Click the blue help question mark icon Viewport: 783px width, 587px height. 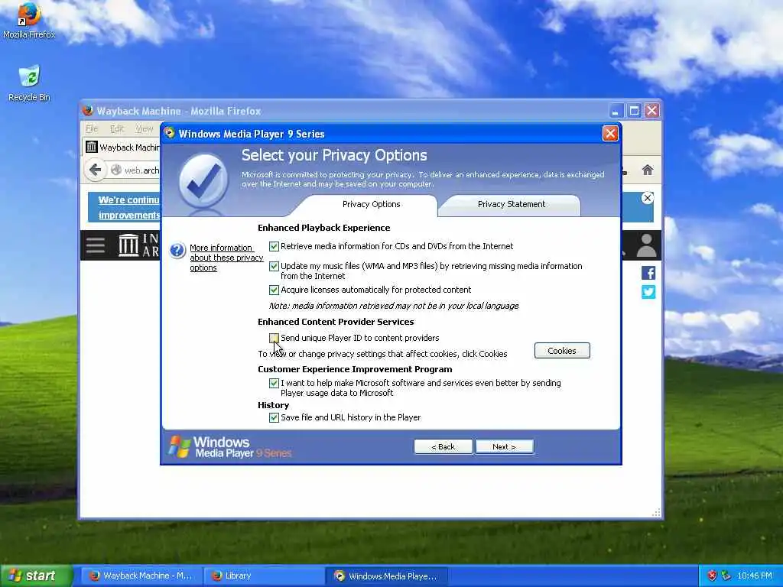[x=177, y=250]
